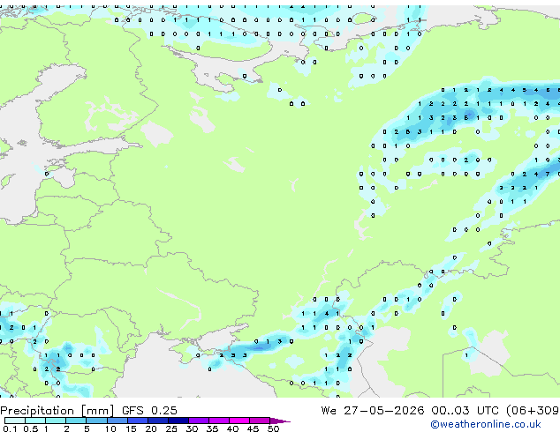Click the '25' legend scale label
This screenshot has height=432, width=560.
coord(171,428)
